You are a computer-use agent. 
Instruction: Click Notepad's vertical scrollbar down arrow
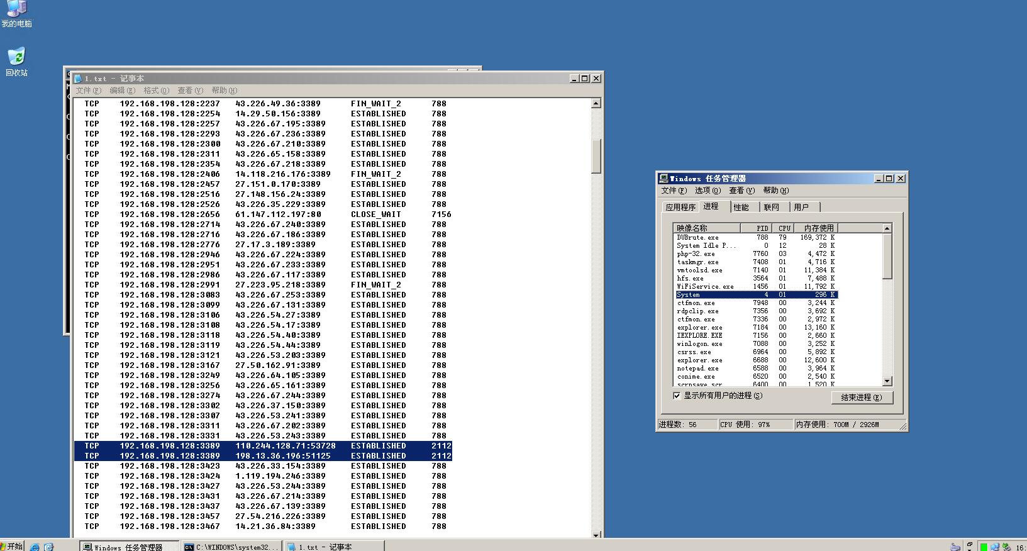[596, 535]
